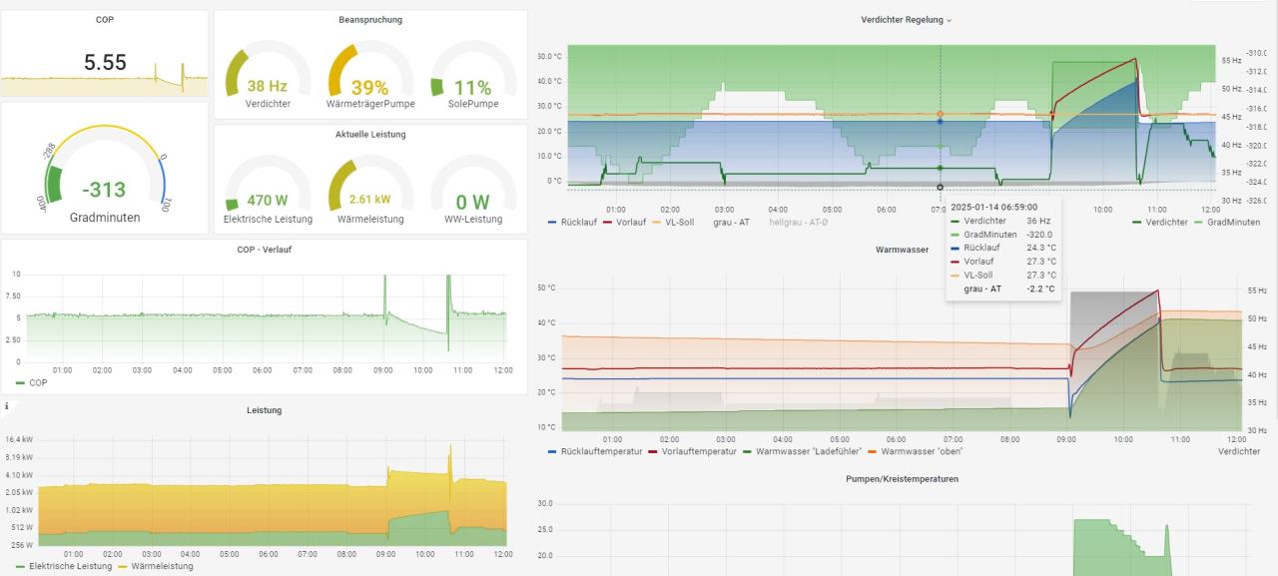Click the WärmeträgerPumpe gauge at 39%
Viewport: 1278px width, 576px height.
(370, 80)
